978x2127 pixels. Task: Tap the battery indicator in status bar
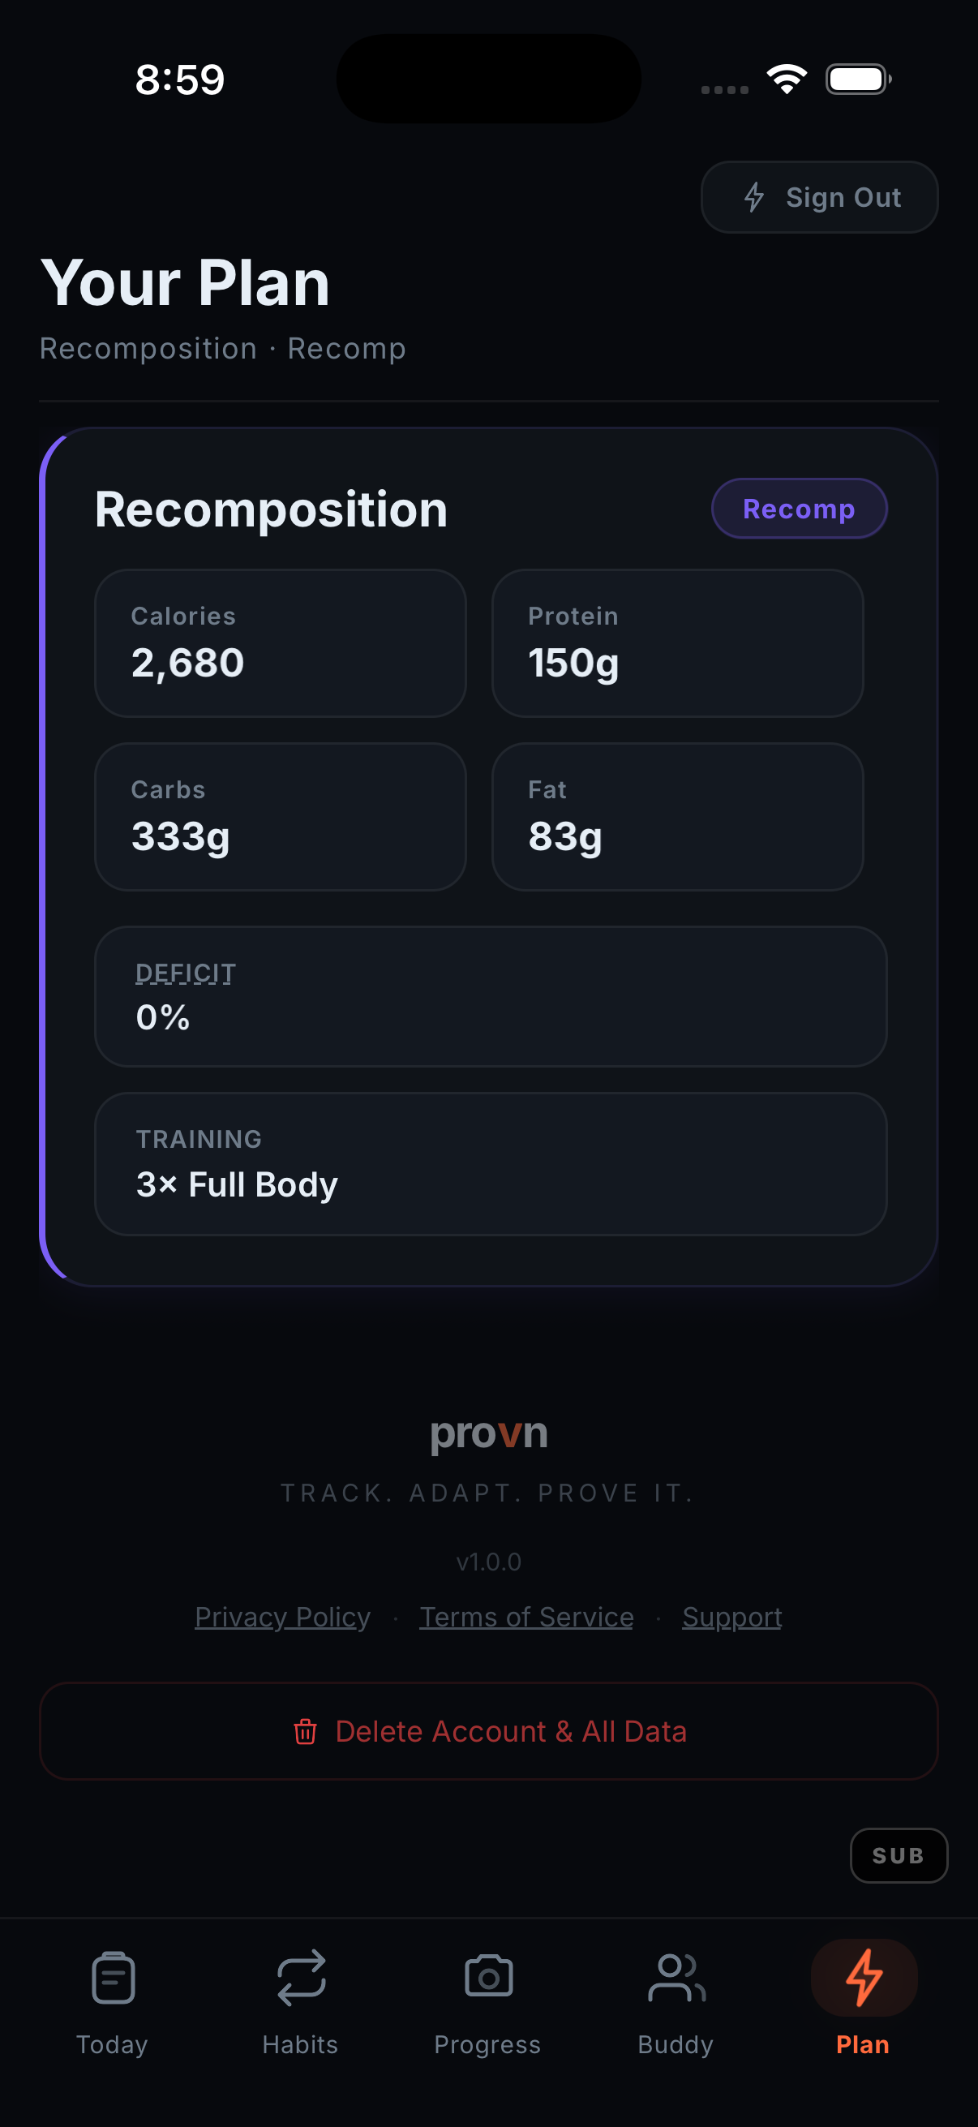(857, 79)
